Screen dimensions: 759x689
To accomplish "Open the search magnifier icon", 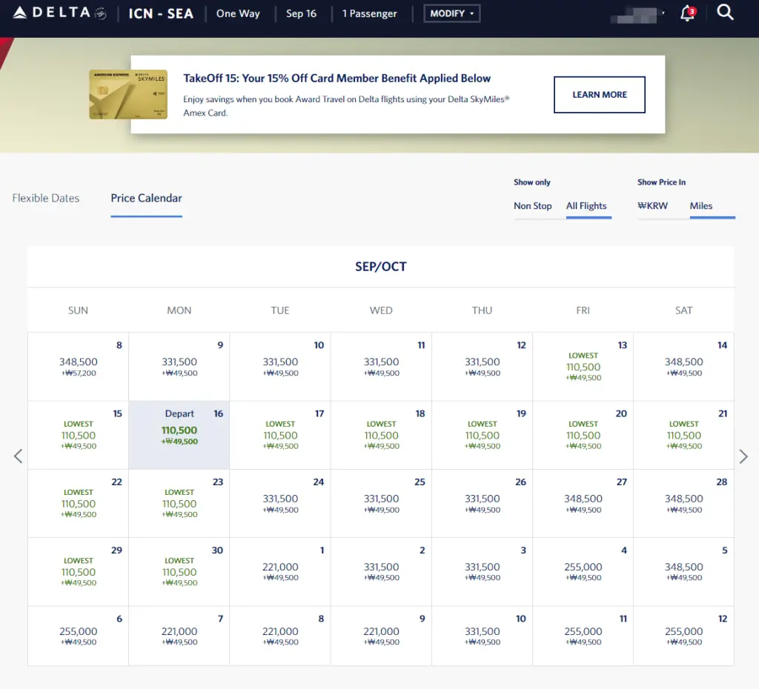I will tap(726, 13).
